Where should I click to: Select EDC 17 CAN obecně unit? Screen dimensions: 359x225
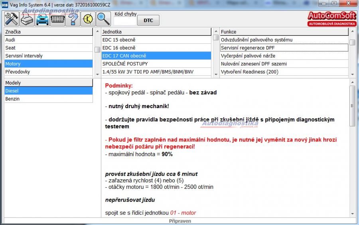click(x=156, y=56)
